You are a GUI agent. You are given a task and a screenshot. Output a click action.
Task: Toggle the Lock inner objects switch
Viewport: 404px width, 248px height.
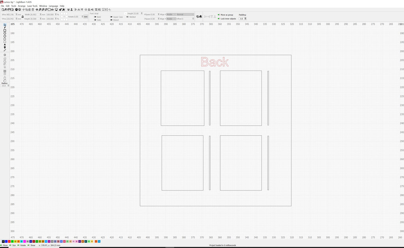(x=219, y=19)
